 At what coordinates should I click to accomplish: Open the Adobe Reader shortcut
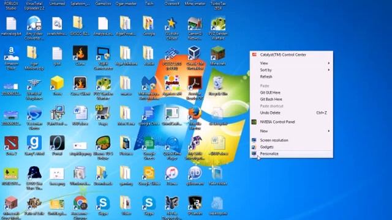tap(195, 83)
